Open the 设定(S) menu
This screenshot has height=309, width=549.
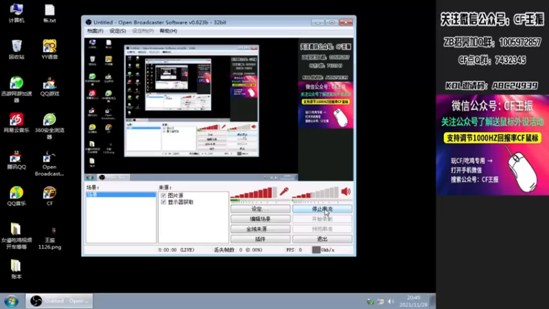coord(117,31)
